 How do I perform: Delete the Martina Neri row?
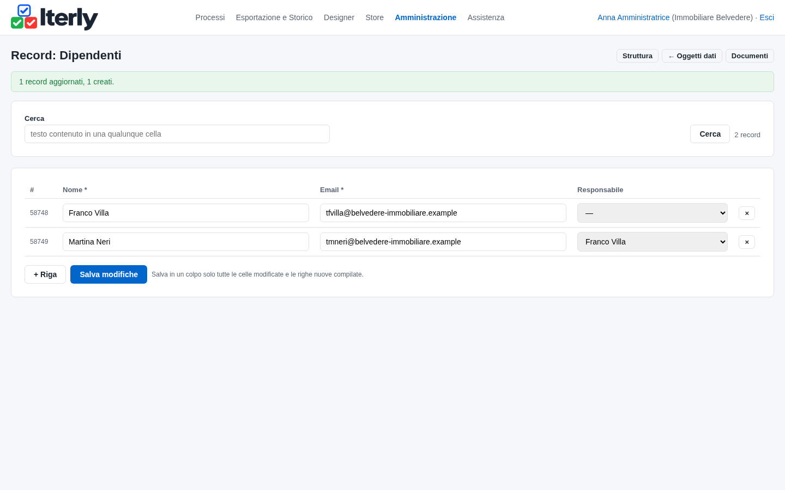point(747,242)
